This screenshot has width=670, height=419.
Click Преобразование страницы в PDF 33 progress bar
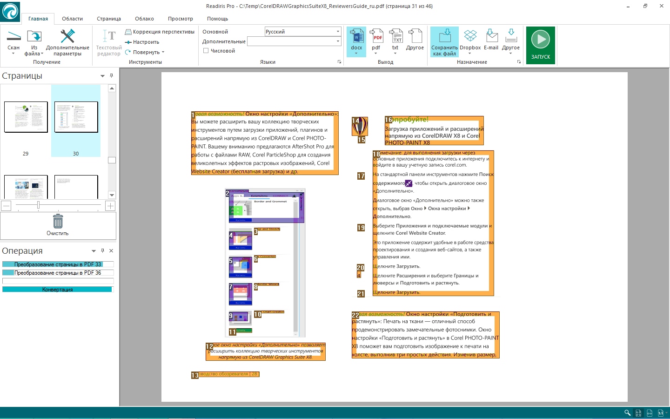pos(58,264)
